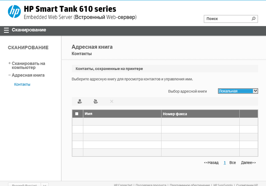
Task: Click page number 1 link
Action: 224,162
